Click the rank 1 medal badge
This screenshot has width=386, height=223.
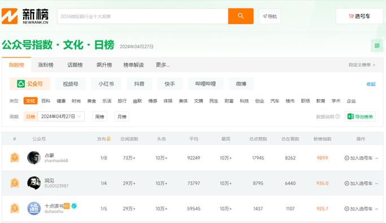15,158
